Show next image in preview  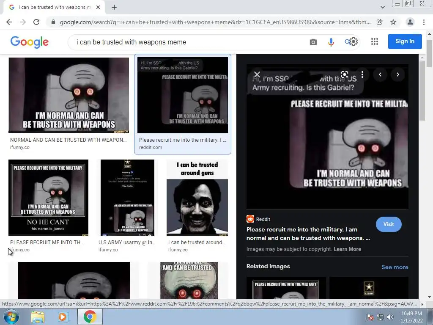(397, 74)
